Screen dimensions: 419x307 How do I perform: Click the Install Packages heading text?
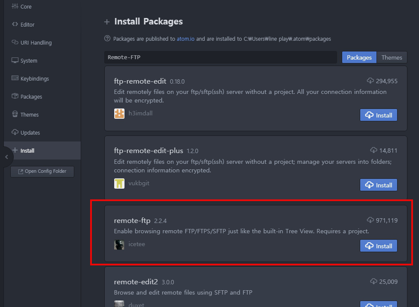click(149, 21)
